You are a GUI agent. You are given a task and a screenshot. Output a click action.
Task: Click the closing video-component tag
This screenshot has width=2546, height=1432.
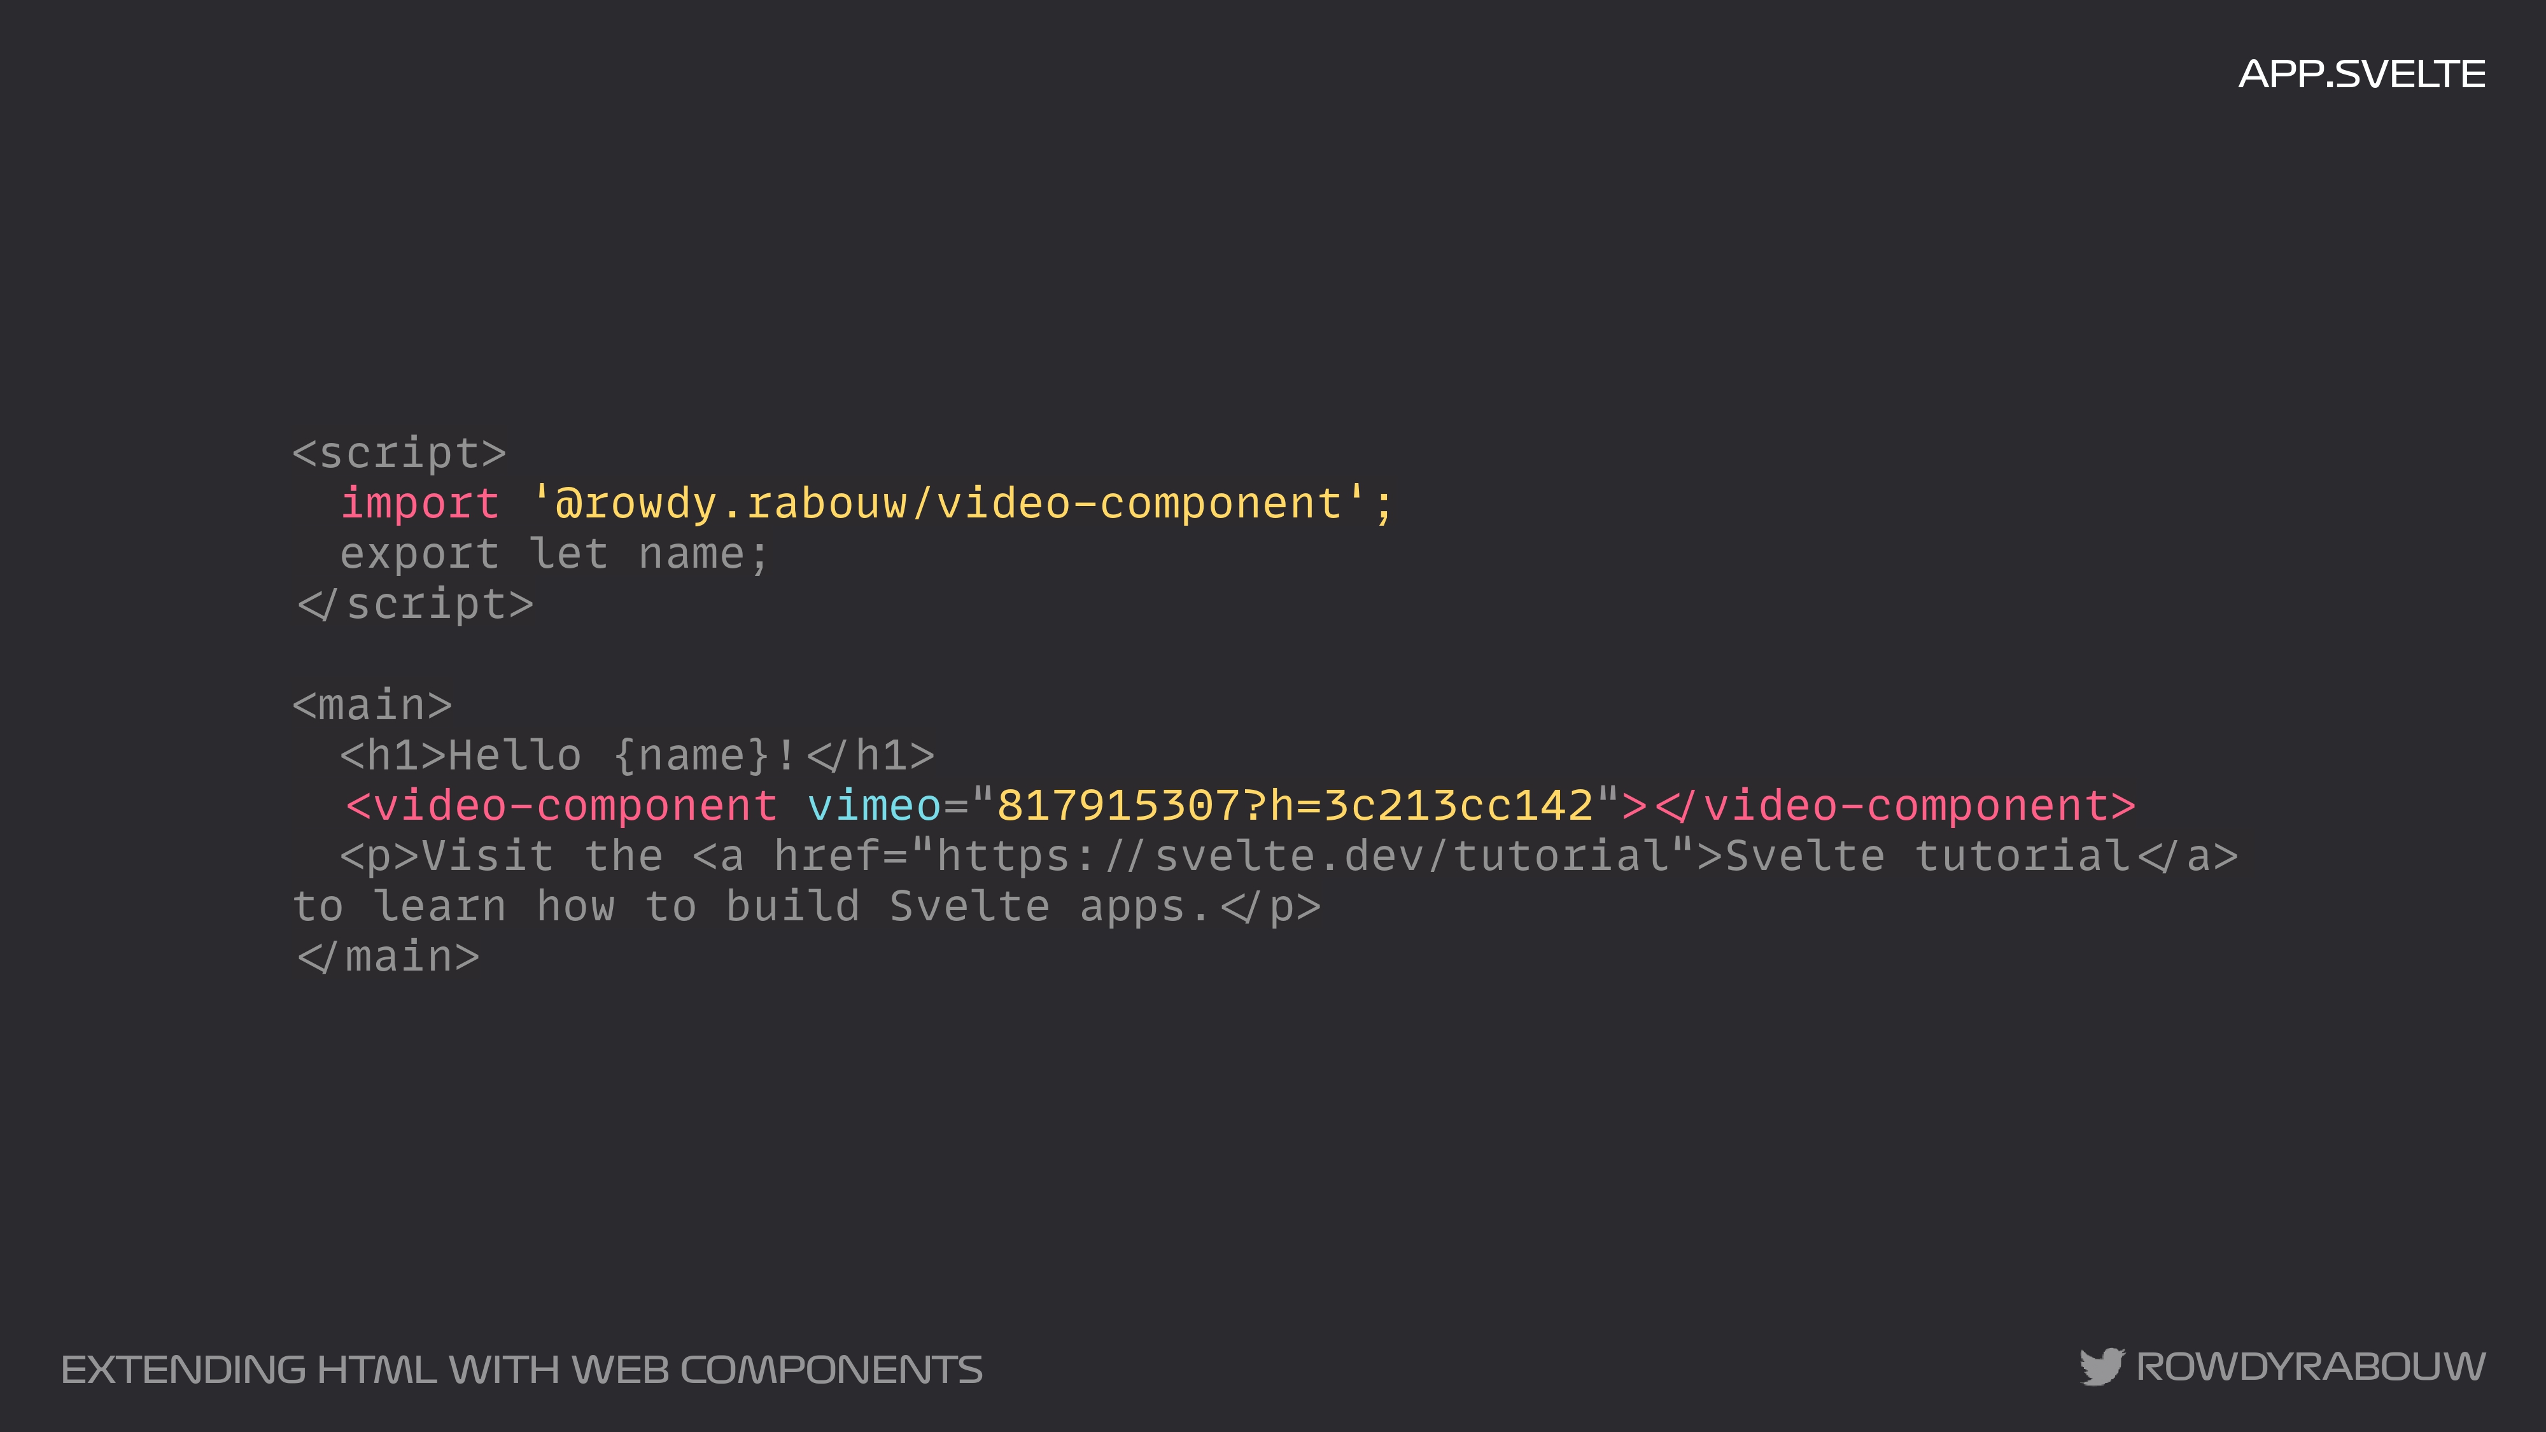[x=1895, y=806]
